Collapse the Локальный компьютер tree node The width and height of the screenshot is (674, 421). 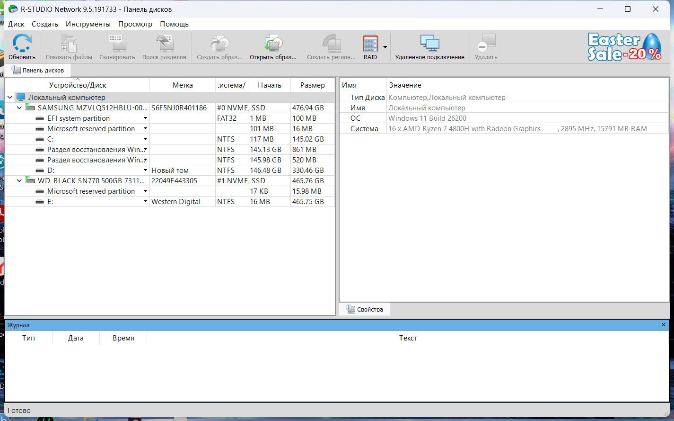[x=10, y=98]
